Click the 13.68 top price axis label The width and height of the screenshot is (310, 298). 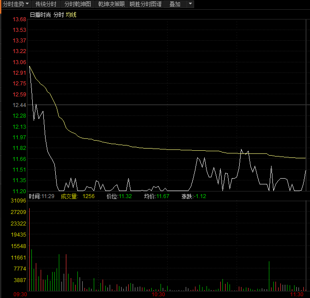pyautogui.click(x=19, y=19)
